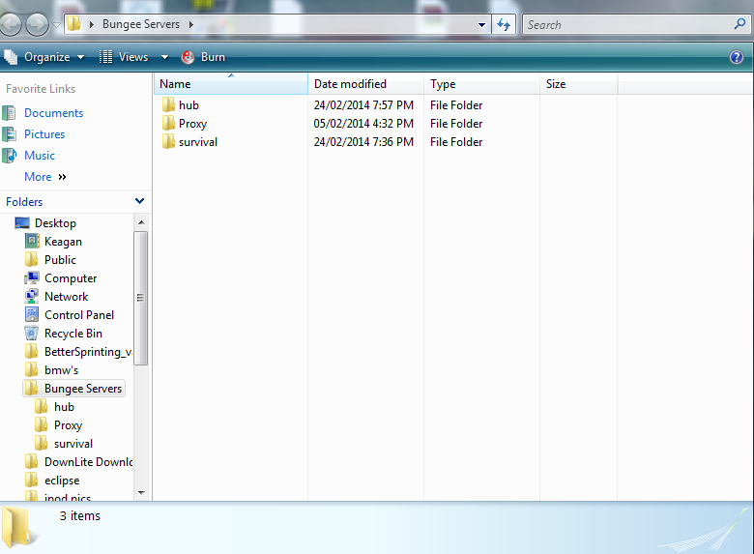Screen dimensions: 754x554
Task: Select eclipse folder in tree
Action: point(62,481)
